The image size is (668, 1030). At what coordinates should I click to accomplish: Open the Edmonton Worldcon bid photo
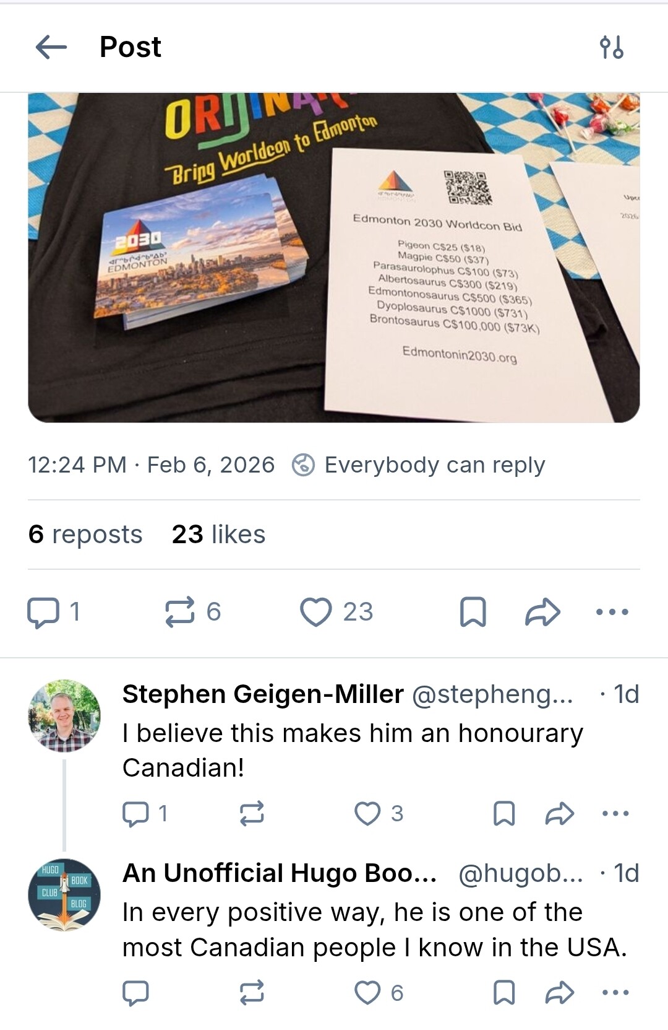[x=334, y=257]
